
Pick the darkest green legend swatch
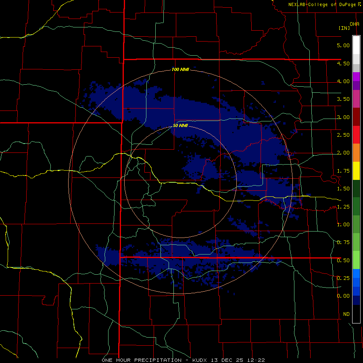pos(356,188)
